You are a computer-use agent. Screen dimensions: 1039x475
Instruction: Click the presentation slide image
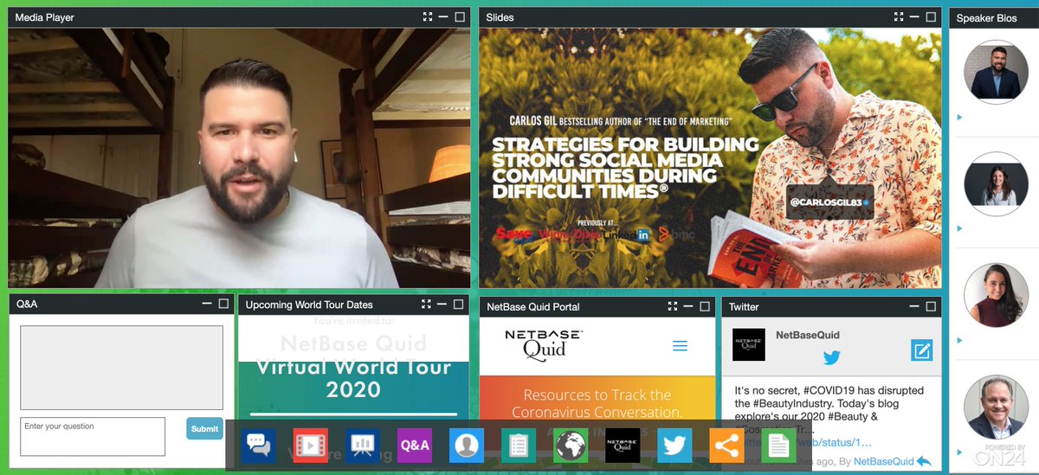[x=710, y=157]
